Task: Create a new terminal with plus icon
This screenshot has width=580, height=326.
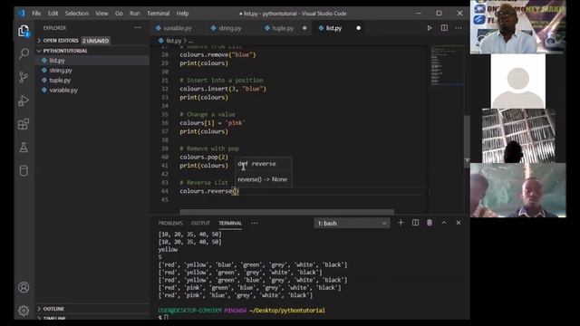Action: [x=401, y=223]
